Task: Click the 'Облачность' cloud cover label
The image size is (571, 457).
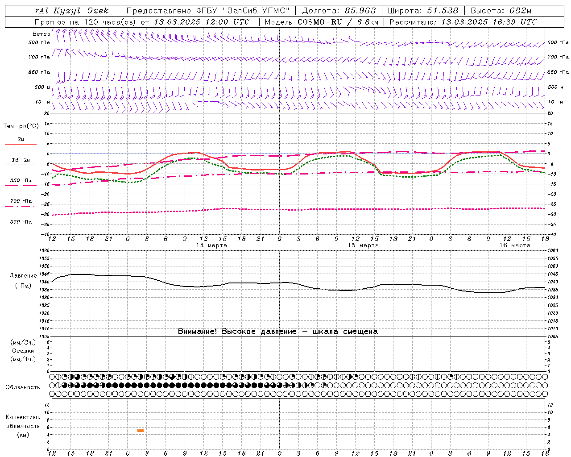Action: 23,387
